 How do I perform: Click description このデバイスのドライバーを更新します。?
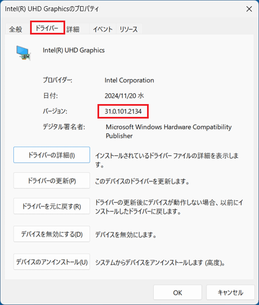142,181
